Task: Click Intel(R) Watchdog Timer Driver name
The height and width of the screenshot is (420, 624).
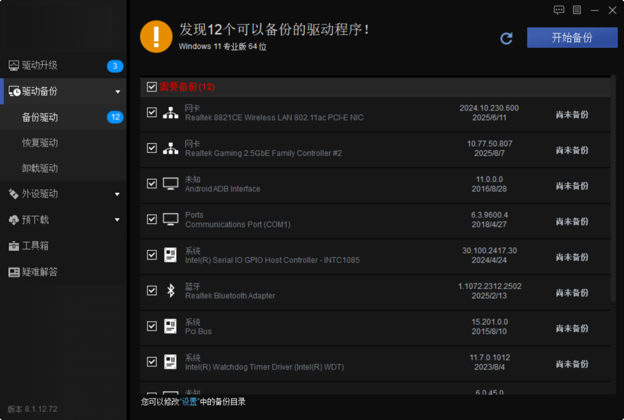Action: coord(265,367)
